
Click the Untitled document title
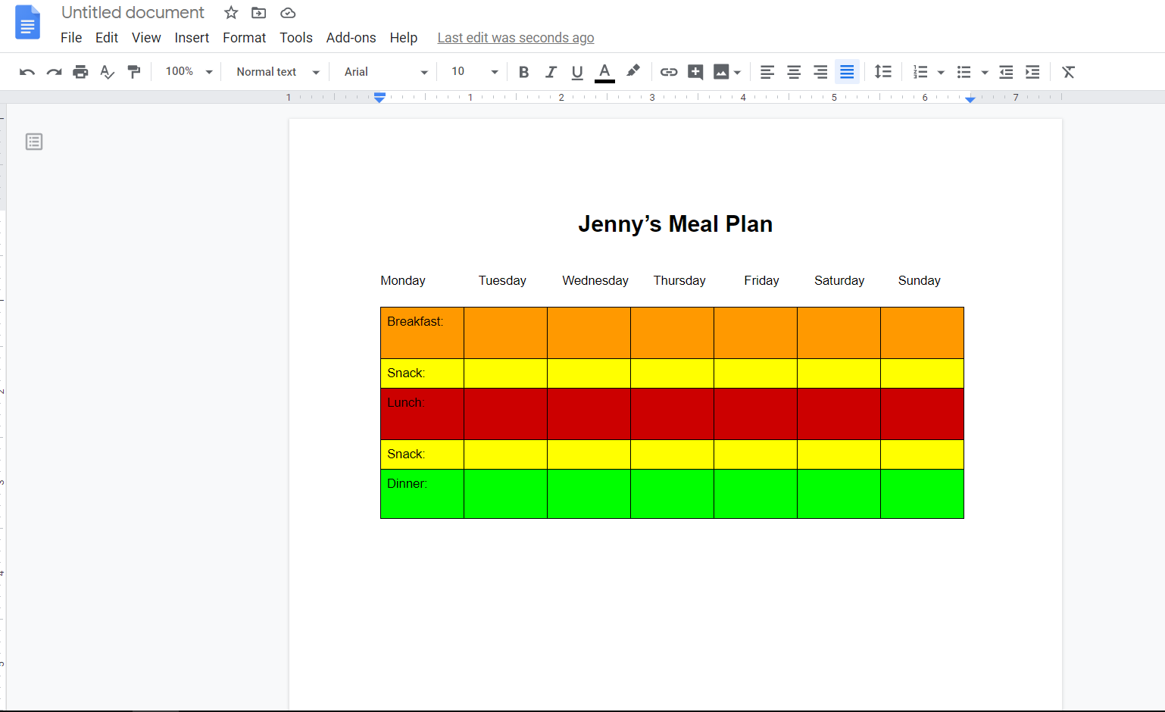point(133,13)
